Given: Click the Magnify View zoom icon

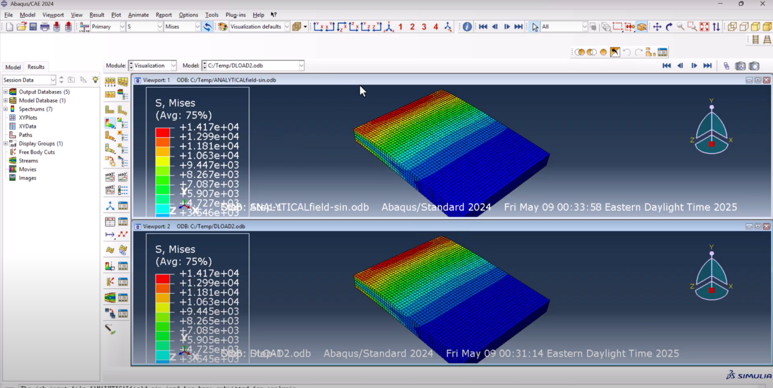Looking at the screenshot, I should [680, 27].
